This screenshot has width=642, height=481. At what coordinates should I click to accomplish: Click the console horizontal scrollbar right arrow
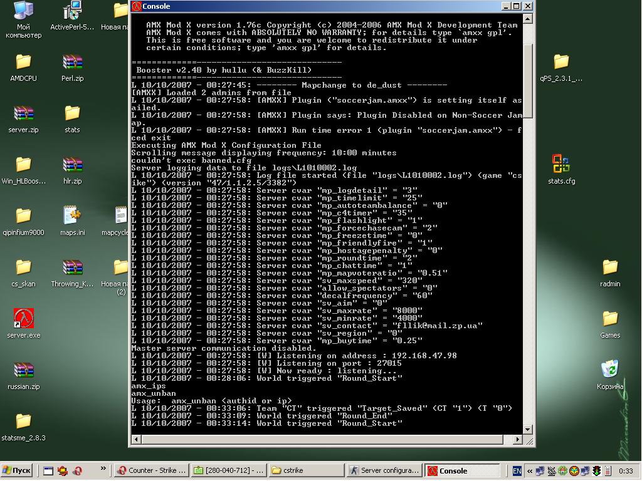[517, 440]
